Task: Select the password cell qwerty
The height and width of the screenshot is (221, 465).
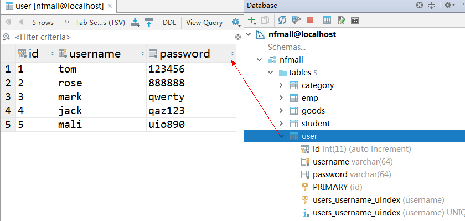Action: pyautogui.click(x=192, y=97)
